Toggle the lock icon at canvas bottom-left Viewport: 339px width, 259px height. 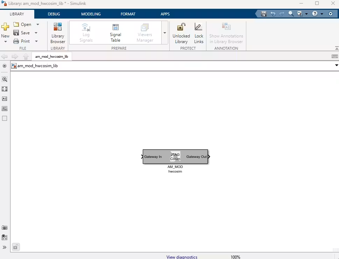coord(16,247)
